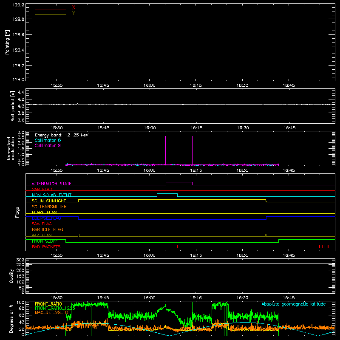
Task: Click the Collimator 9 legend entry
Action: tap(48, 145)
